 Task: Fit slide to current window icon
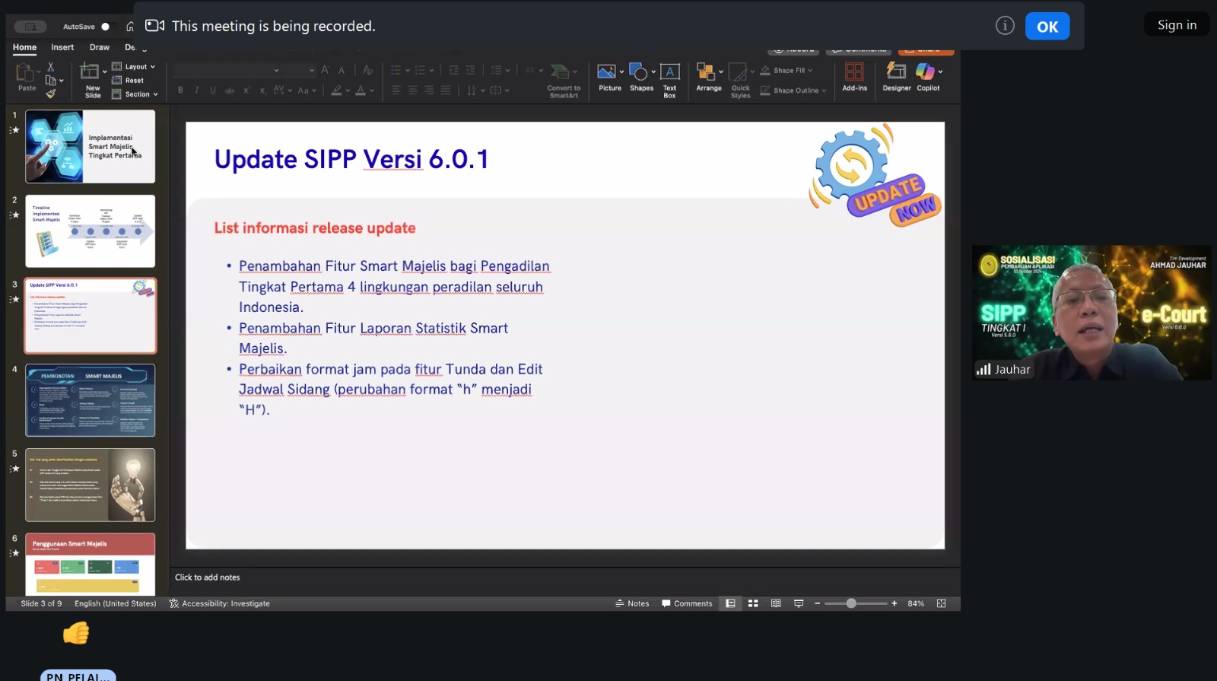pyautogui.click(x=941, y=603)
